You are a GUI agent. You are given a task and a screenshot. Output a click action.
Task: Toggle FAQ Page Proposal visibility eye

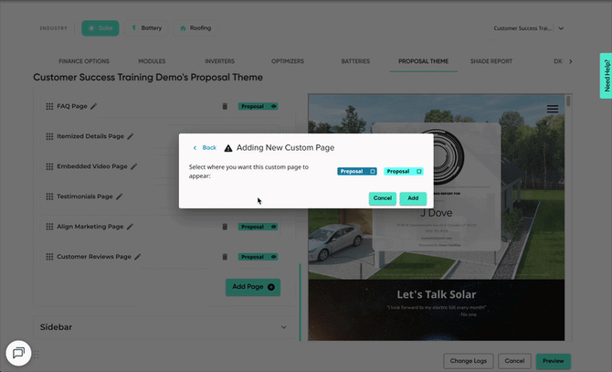tap(274, 106)
